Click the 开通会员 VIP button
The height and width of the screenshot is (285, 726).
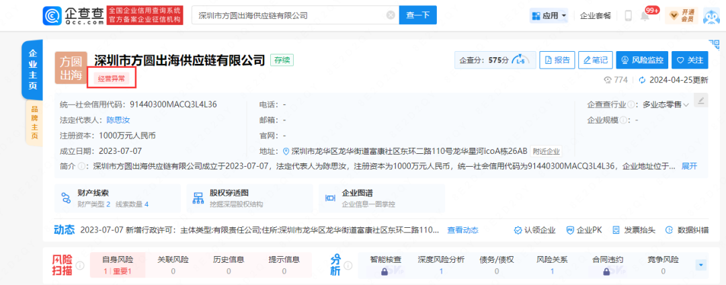[681, 15]
